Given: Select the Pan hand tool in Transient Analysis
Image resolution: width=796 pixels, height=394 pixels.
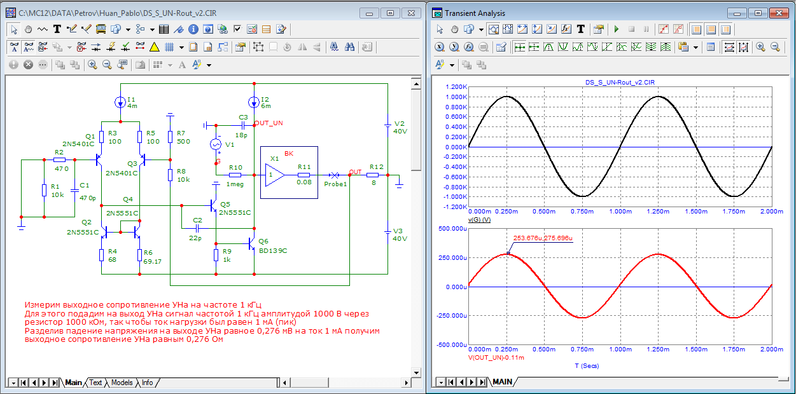Looking at the screenshot, I should click(x=454, y=29).
